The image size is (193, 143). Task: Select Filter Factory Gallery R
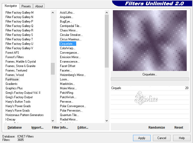pyautogui.click(x=19, y=30)
